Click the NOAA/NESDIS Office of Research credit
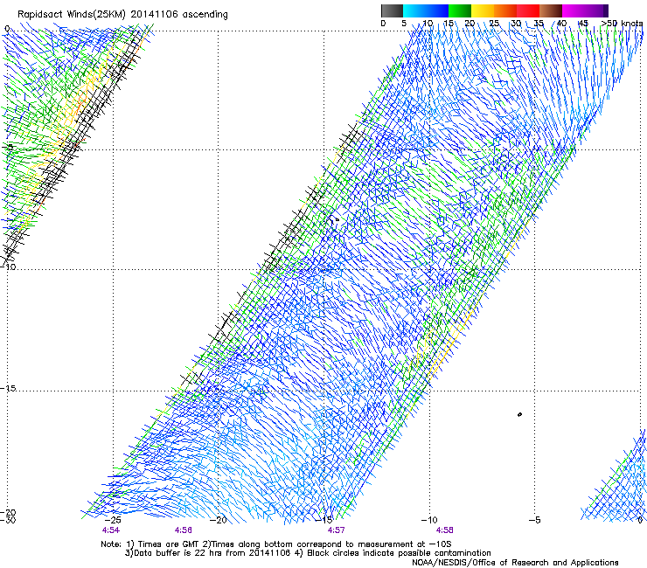The image size is (647, 568). [515, 563]
